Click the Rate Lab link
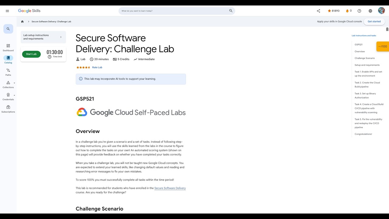This screenshot has width=389, height=219. (97, 68)
